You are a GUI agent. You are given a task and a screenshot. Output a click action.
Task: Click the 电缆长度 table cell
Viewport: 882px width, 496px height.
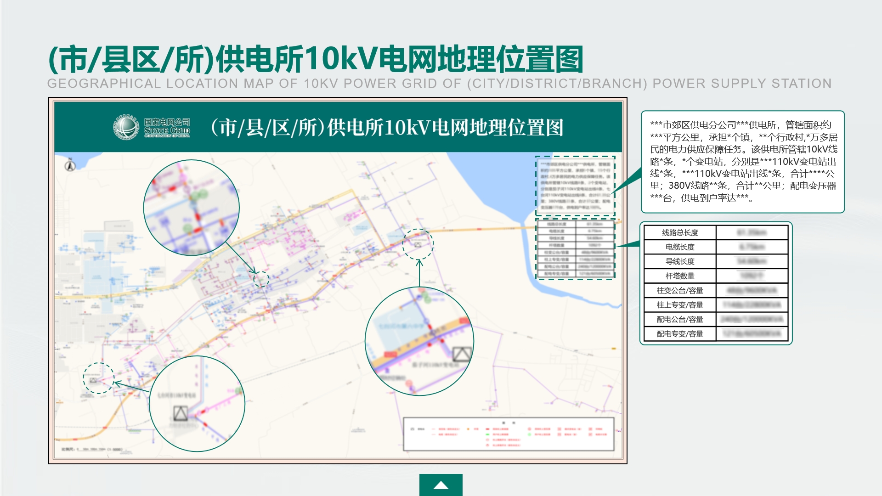[679, 247]
